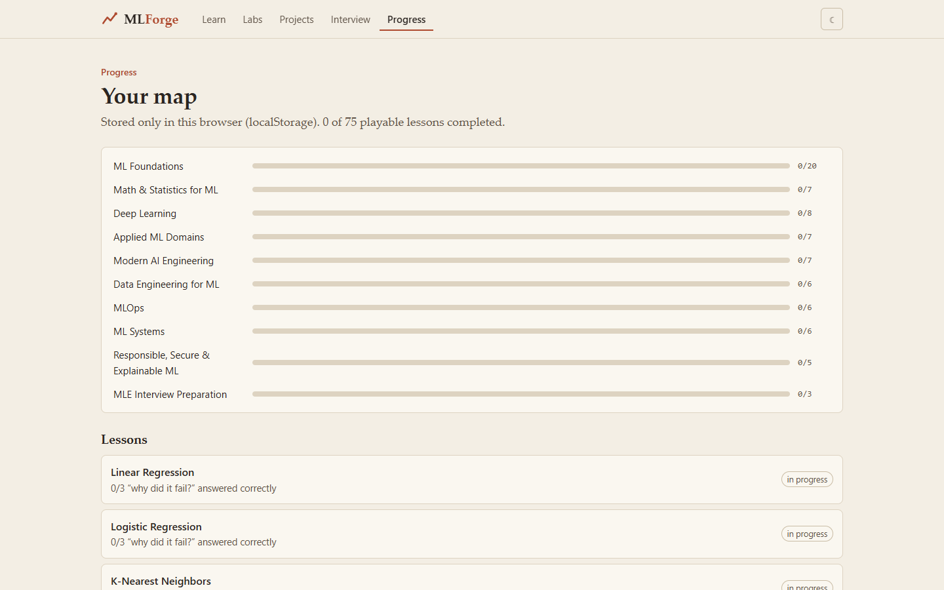Viewport: 944px width, 590px height.
Task: Click the 0/20 count for ML Foundations
Action: coord(807,166)
